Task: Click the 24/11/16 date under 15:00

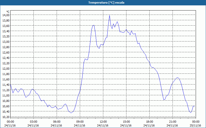Action: pos(126,125)
